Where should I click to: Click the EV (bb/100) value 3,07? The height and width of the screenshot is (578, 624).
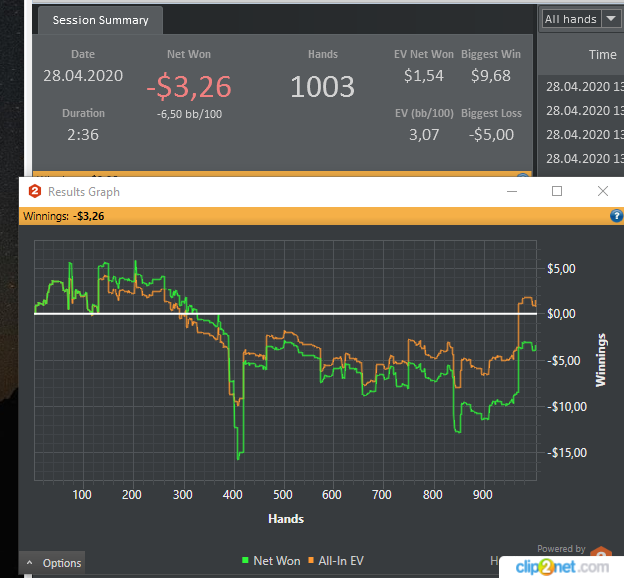(x=424, y=135)
